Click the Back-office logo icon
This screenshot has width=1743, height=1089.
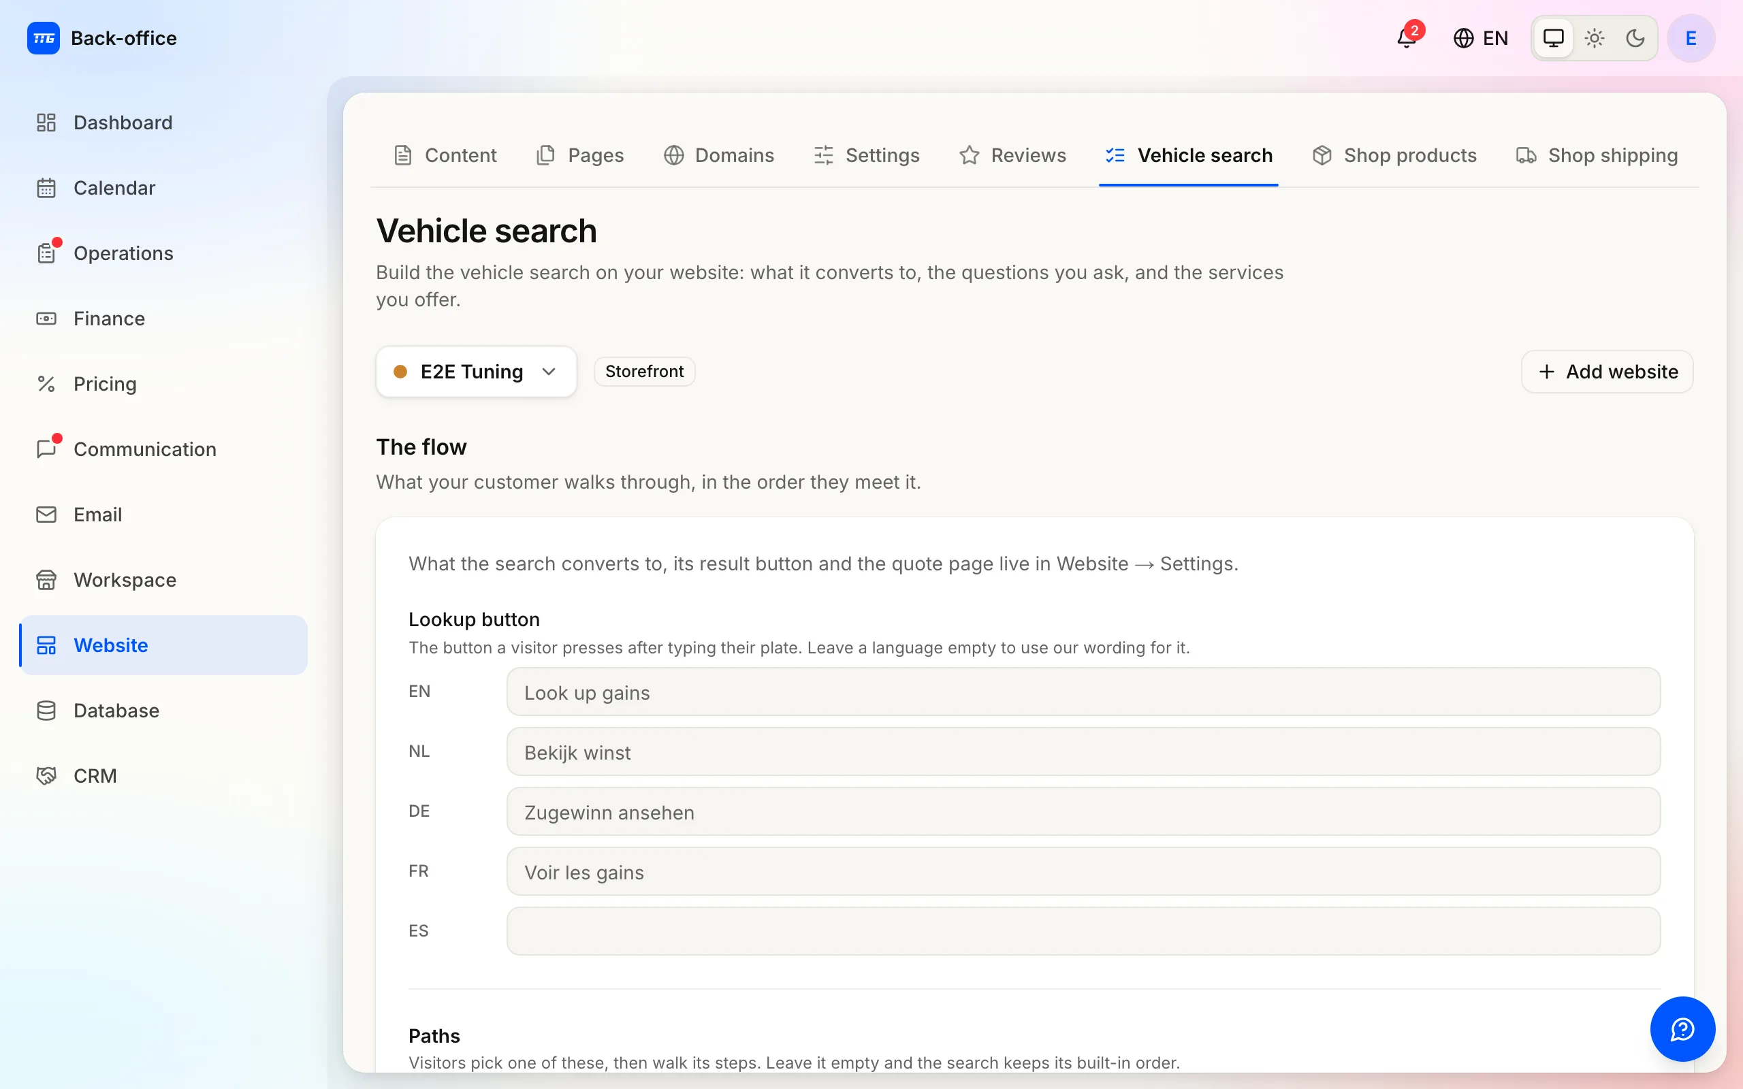[x=43, y=37]
